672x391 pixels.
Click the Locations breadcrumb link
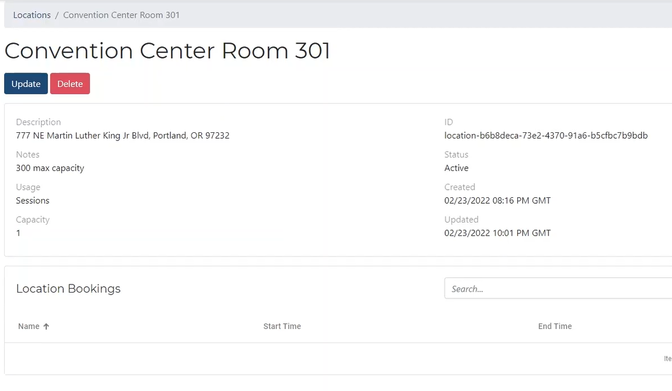pyautogui.click(x=32, y=15)
